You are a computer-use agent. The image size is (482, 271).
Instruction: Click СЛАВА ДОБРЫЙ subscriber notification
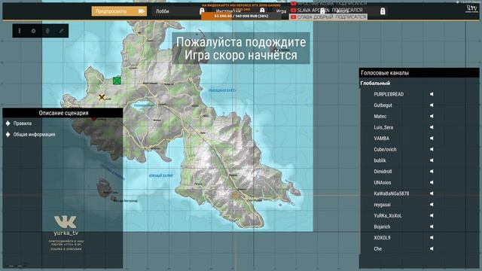tap(328, 17)
